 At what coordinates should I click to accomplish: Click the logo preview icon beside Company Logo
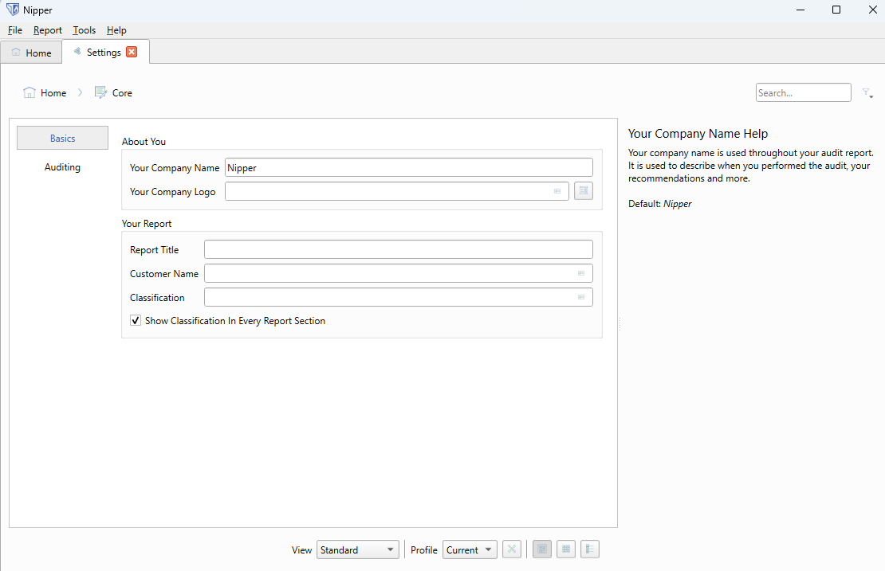pyautogui.click(x=583, y=191)
